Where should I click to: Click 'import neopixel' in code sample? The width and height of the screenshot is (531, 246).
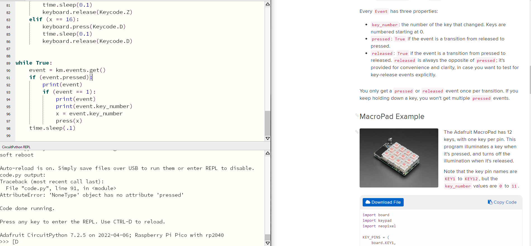tap(379, 226)
